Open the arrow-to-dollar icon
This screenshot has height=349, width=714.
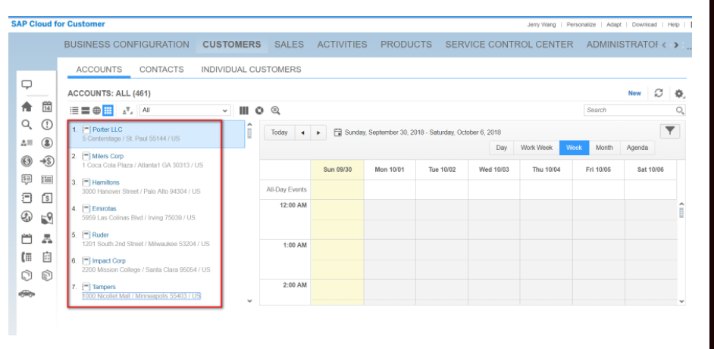coord(47,161)
